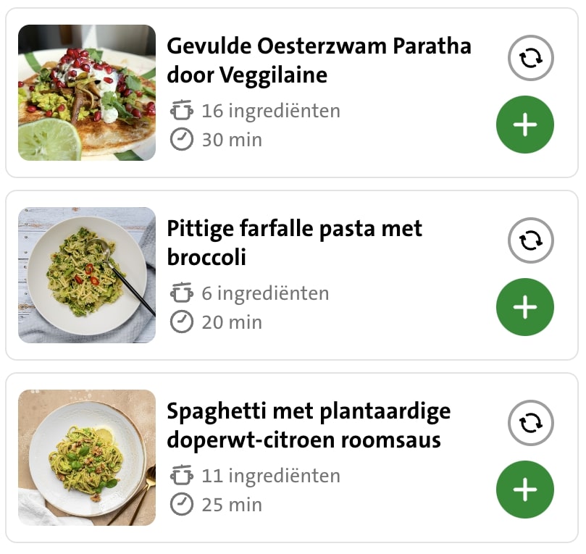Open the Paratha dish photo thumbnail
586x554 pixels.
pos(87,93)
